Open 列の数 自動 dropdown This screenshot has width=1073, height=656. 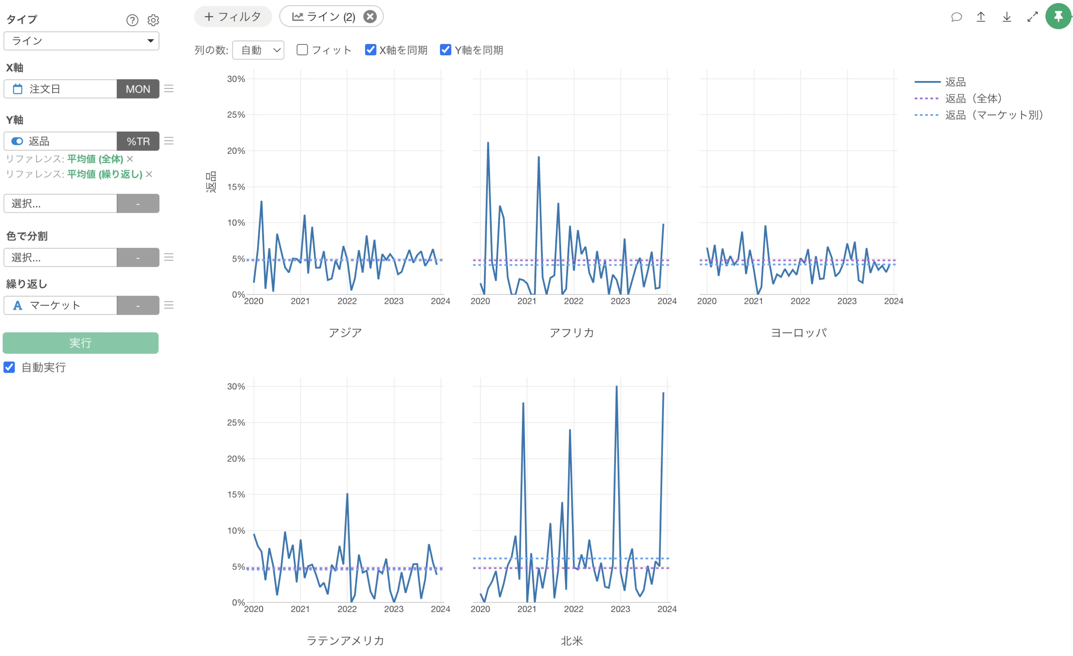pyautogui.click(x=258, y=50)
